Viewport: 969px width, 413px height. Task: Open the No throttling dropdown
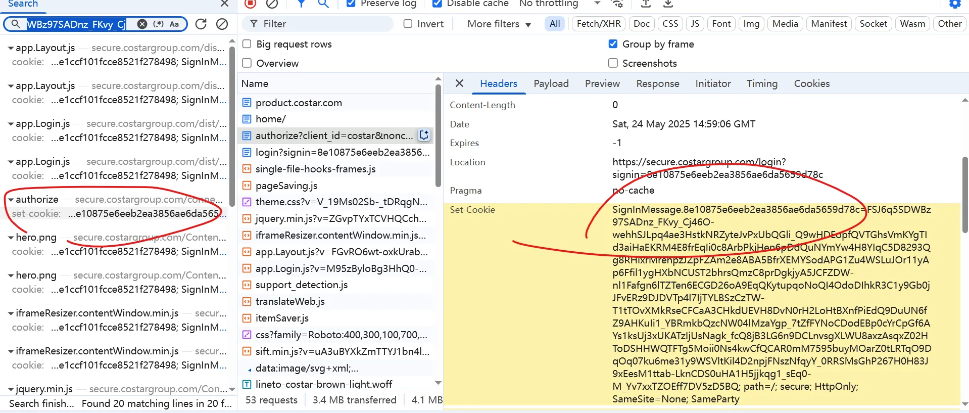[x=560, y=4]
